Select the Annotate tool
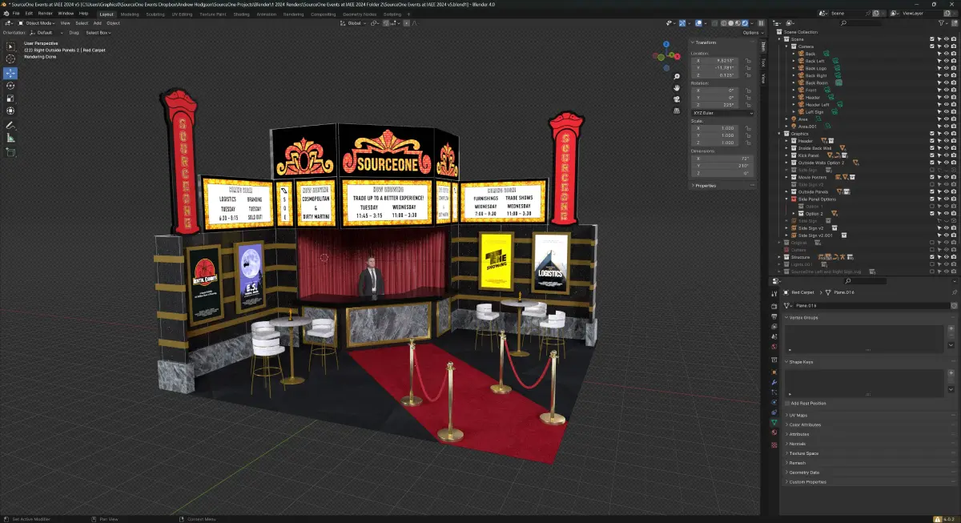 (x=10, y=125)
